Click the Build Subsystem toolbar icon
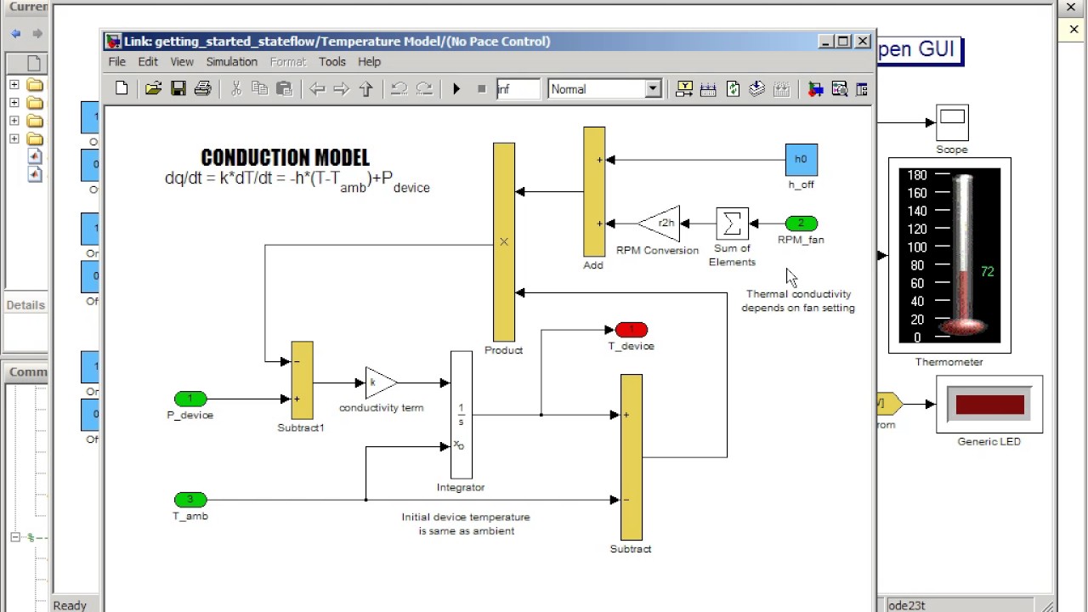Screen dimensions: 1088x612 [x=782, y=88]
